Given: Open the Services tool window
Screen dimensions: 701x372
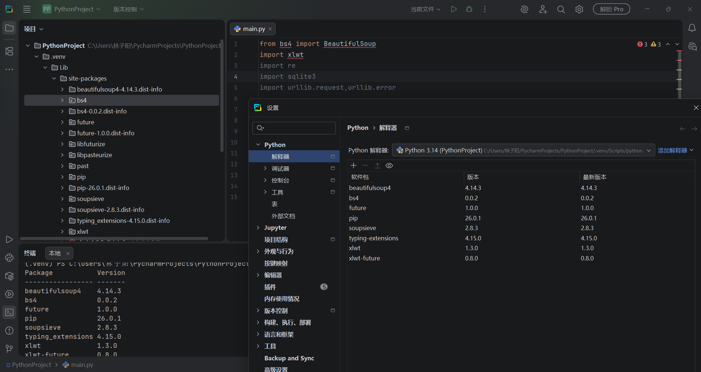Looking at the screenshot, I should (9, 294).
